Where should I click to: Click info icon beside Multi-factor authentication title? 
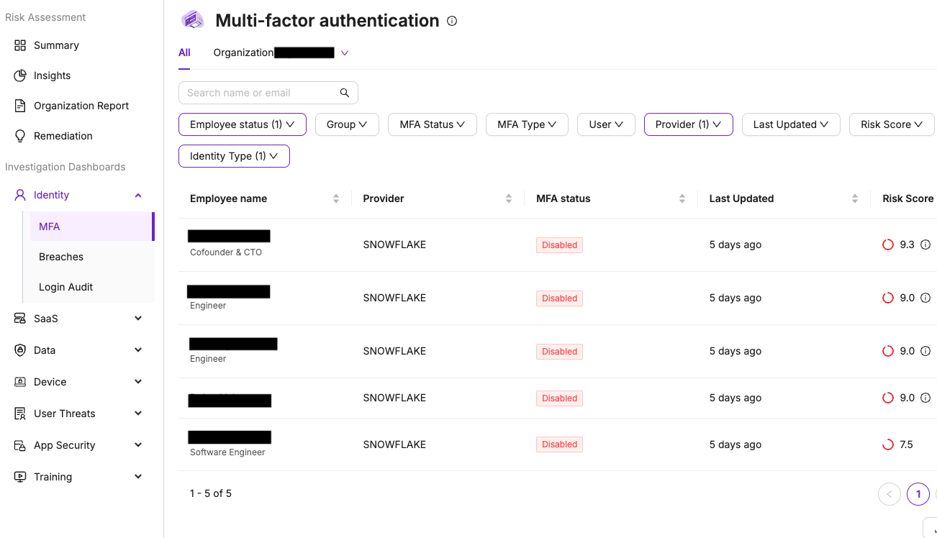(x=452, y=21)
